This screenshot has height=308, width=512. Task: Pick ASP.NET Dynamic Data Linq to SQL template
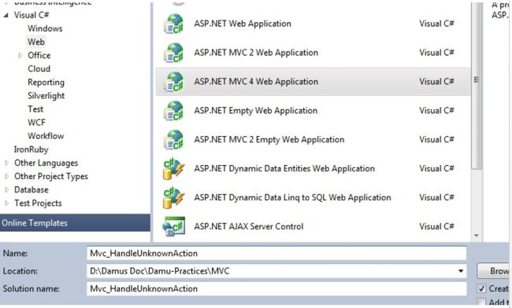coord(292,198)
